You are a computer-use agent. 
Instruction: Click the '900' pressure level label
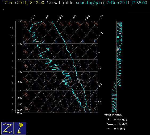click(x=20, y=104)
